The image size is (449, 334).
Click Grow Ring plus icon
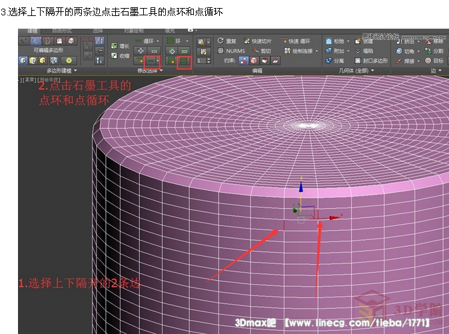point(171,51)
